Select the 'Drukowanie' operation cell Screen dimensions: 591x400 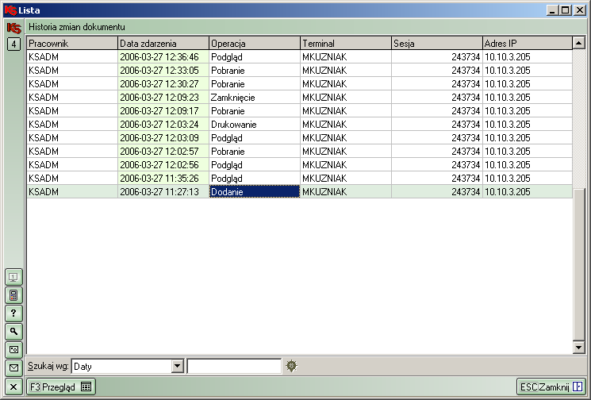tap(254, 125)
